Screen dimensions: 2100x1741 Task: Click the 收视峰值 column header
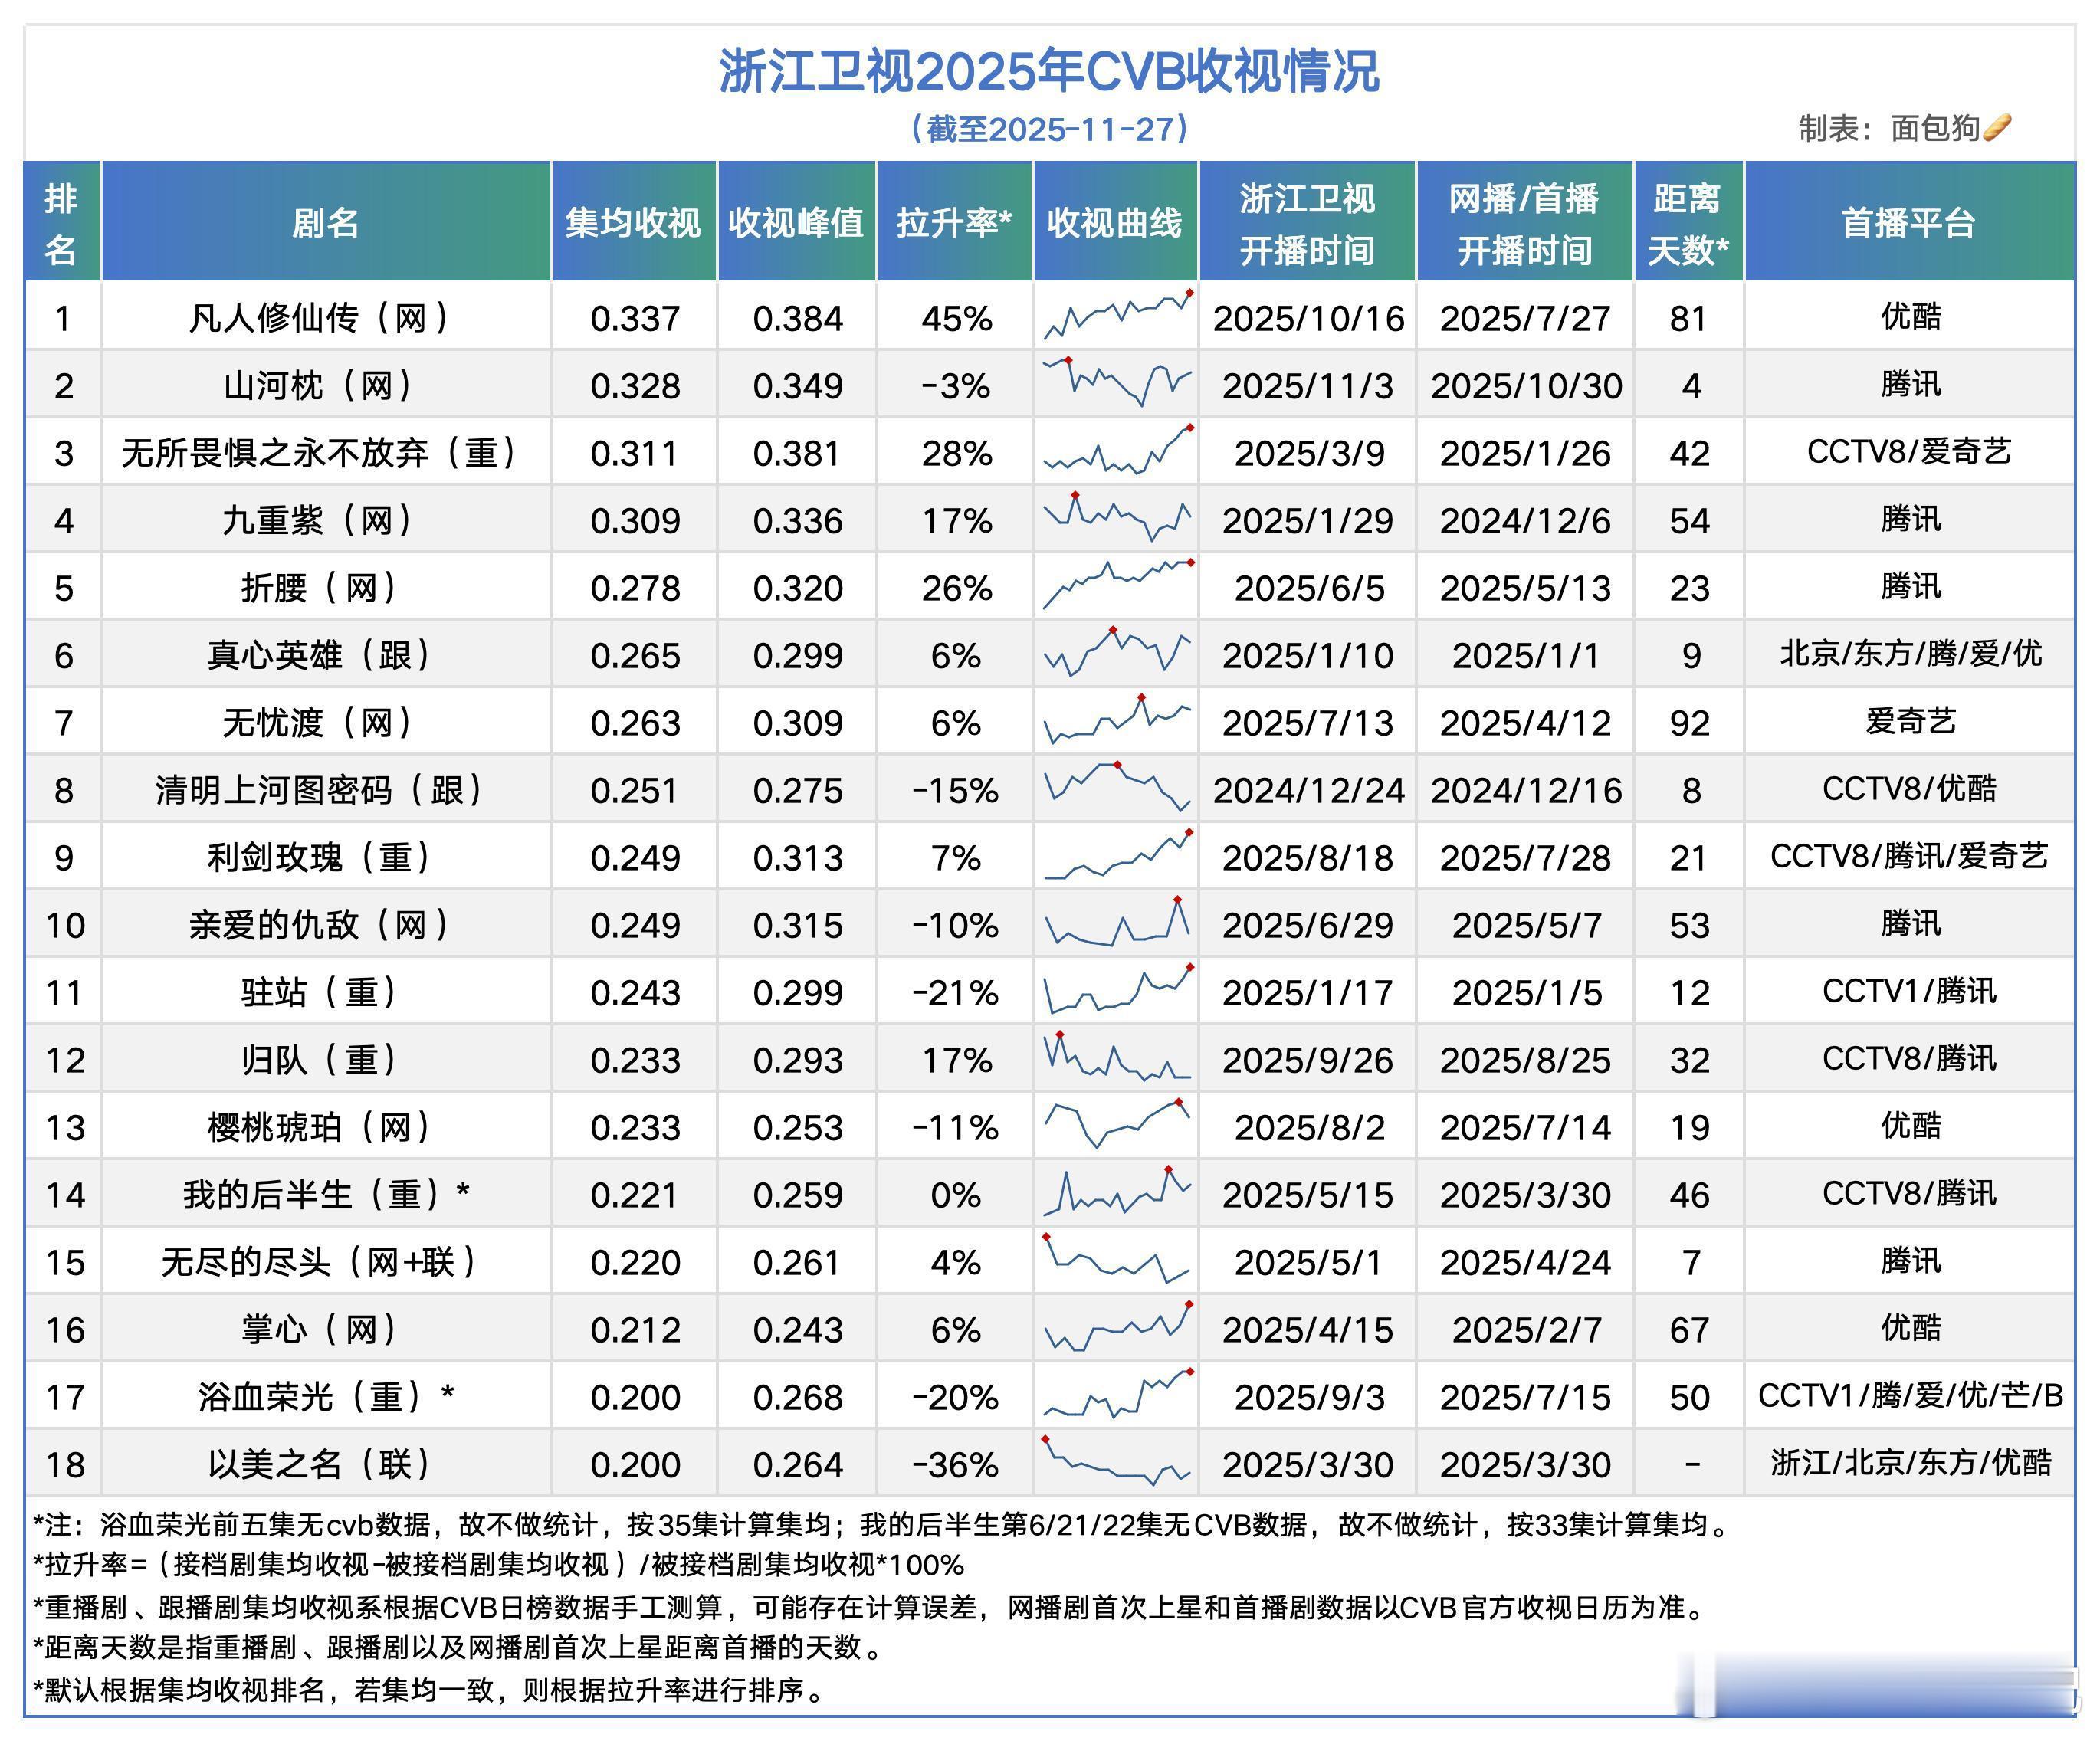coord(796,222)
